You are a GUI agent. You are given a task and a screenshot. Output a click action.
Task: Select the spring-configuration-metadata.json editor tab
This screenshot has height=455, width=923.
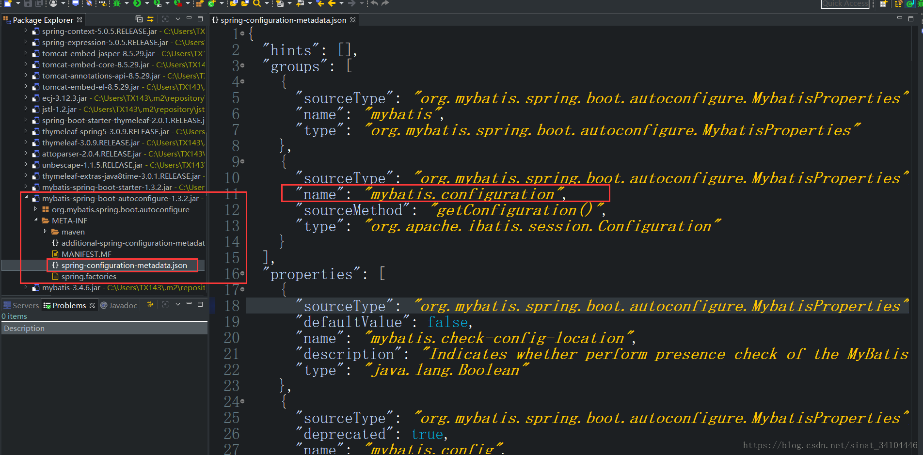[283, 20]
